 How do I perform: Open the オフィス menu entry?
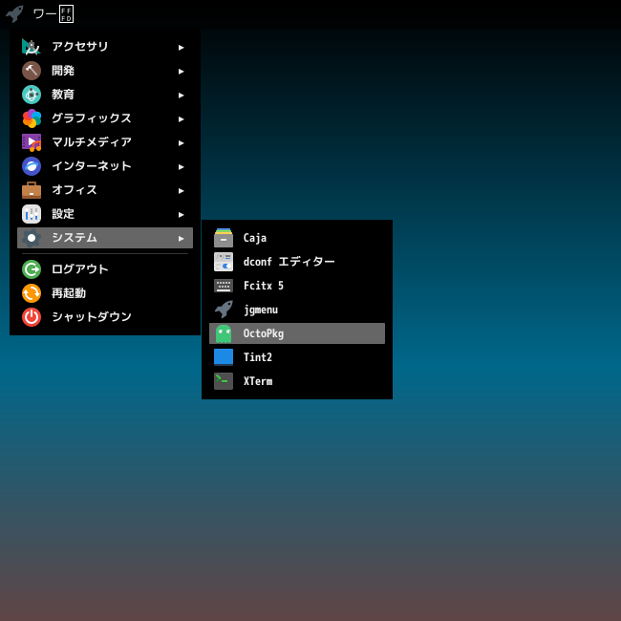tap(105, 190)
